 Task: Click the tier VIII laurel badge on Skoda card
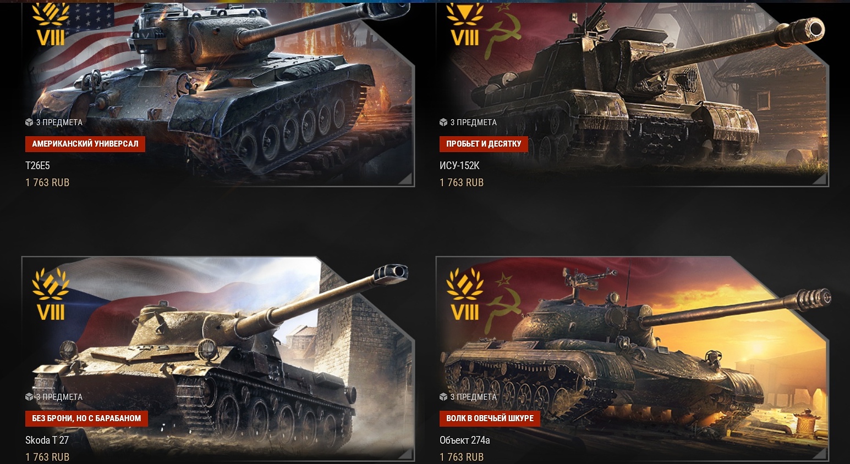pyautogui.click(x=50, y=294)
